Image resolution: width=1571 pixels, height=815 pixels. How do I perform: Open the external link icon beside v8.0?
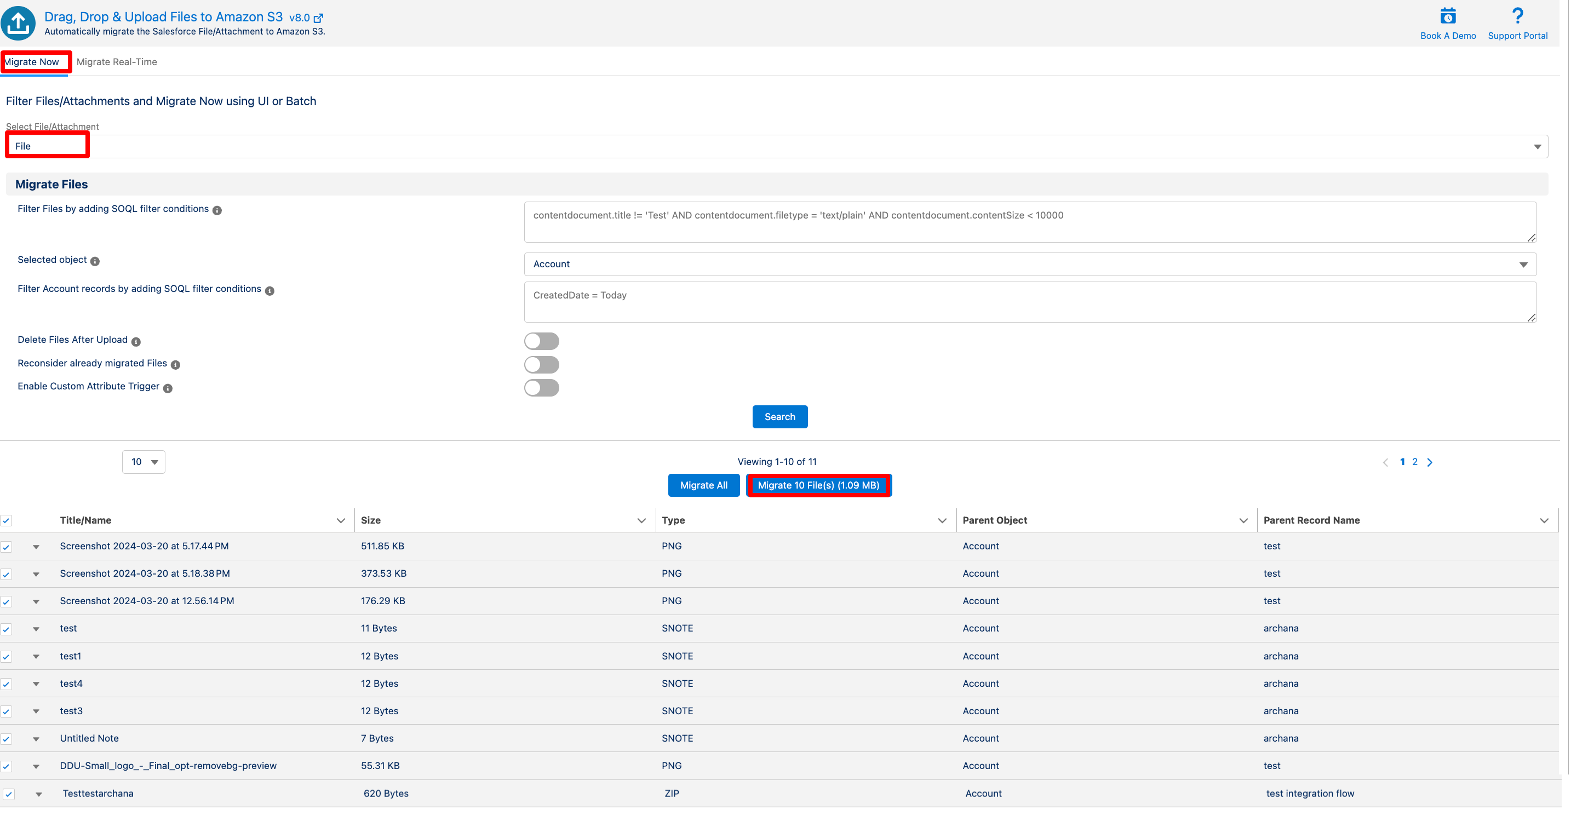[x=318, y=18]
